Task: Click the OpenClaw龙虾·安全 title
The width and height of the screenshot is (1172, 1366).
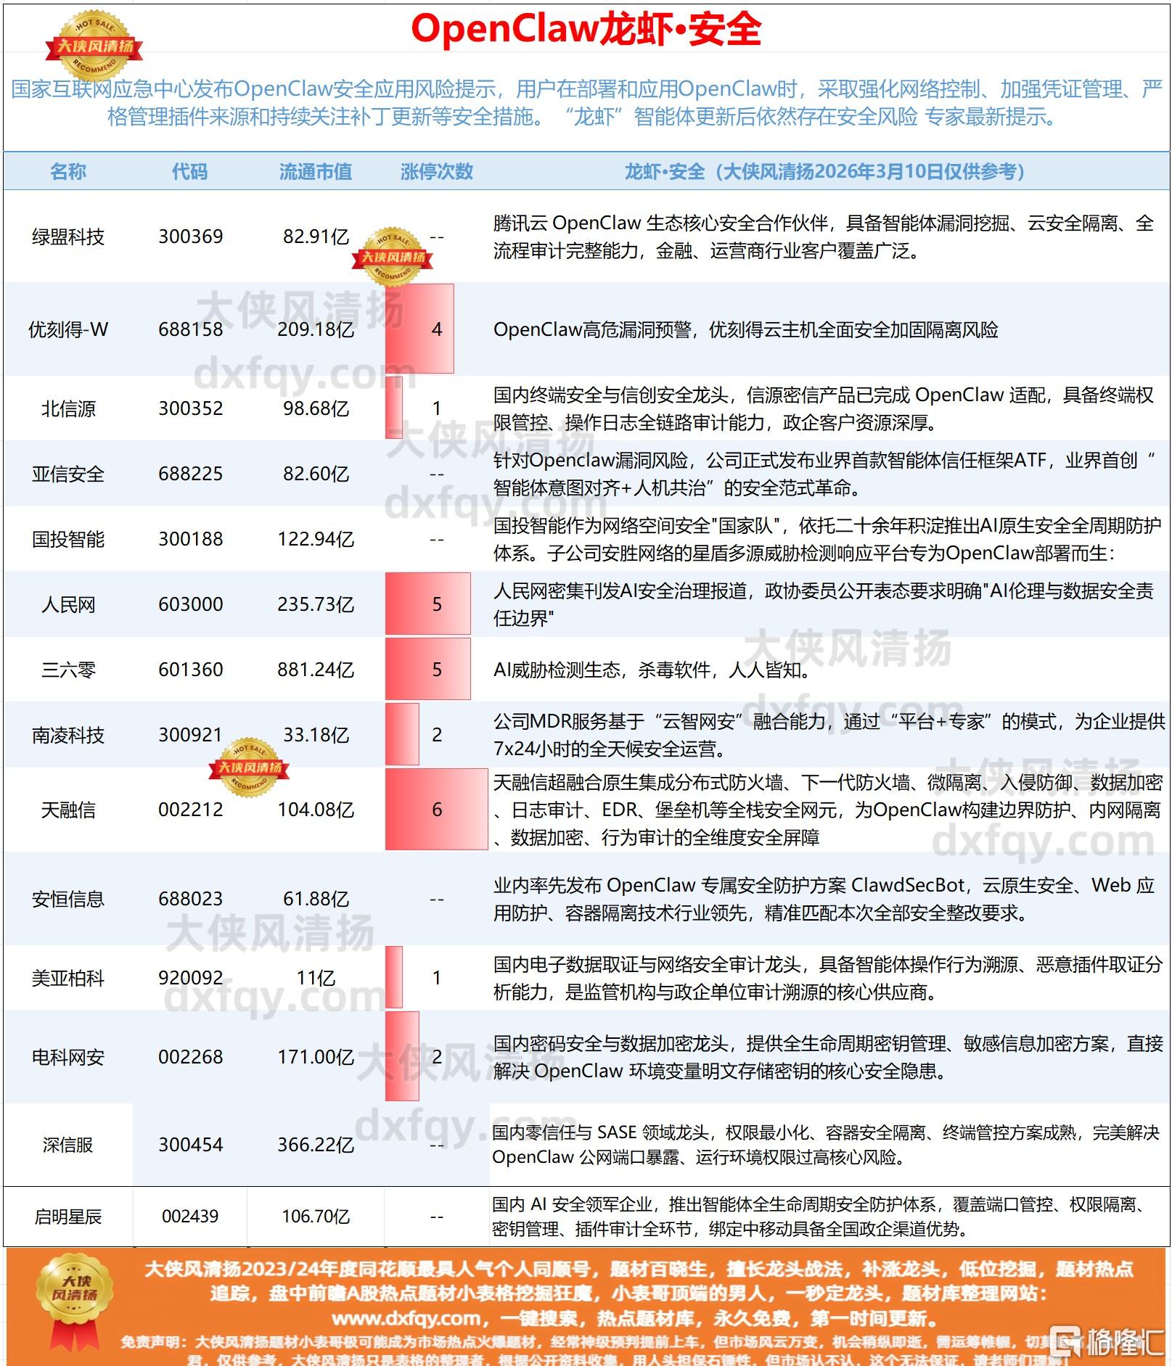Action: coord(586,30)
